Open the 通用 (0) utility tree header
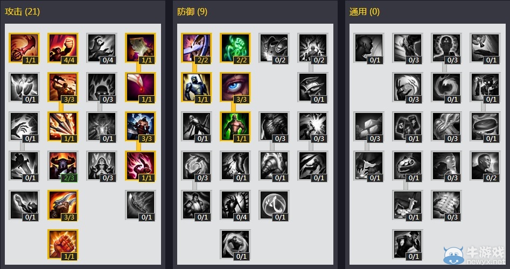The image size is (510, 269). click(364, 12)
